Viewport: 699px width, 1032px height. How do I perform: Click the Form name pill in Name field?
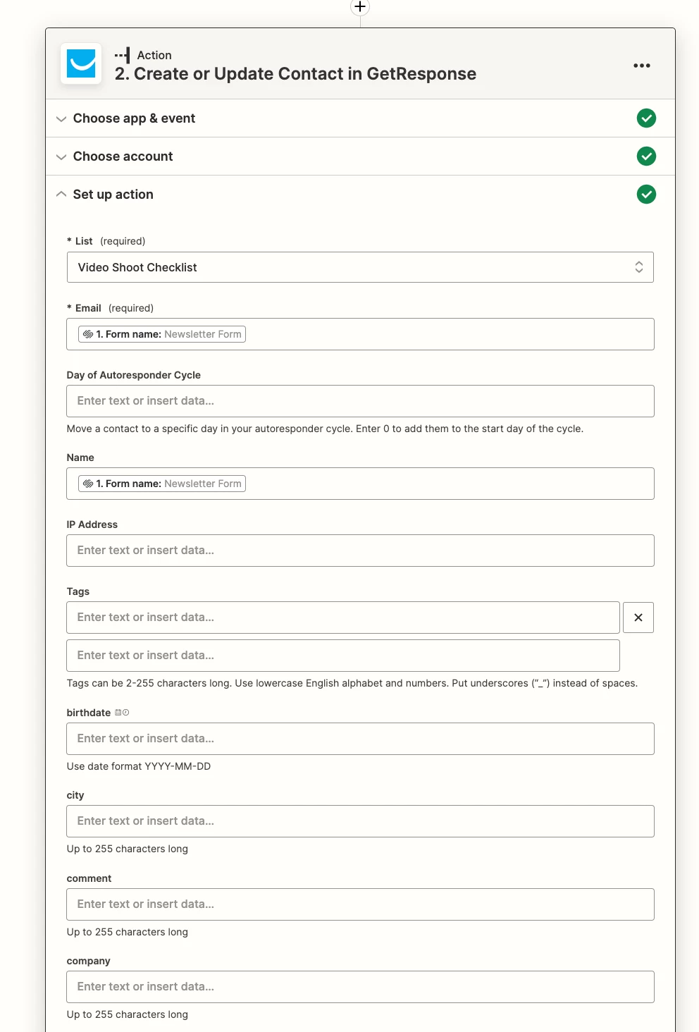pyautogui.click(x=162, y=484)
